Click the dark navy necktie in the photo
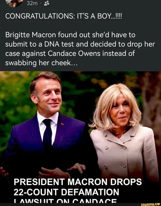Viewport: 161px width, 206px height. (47, 133)
